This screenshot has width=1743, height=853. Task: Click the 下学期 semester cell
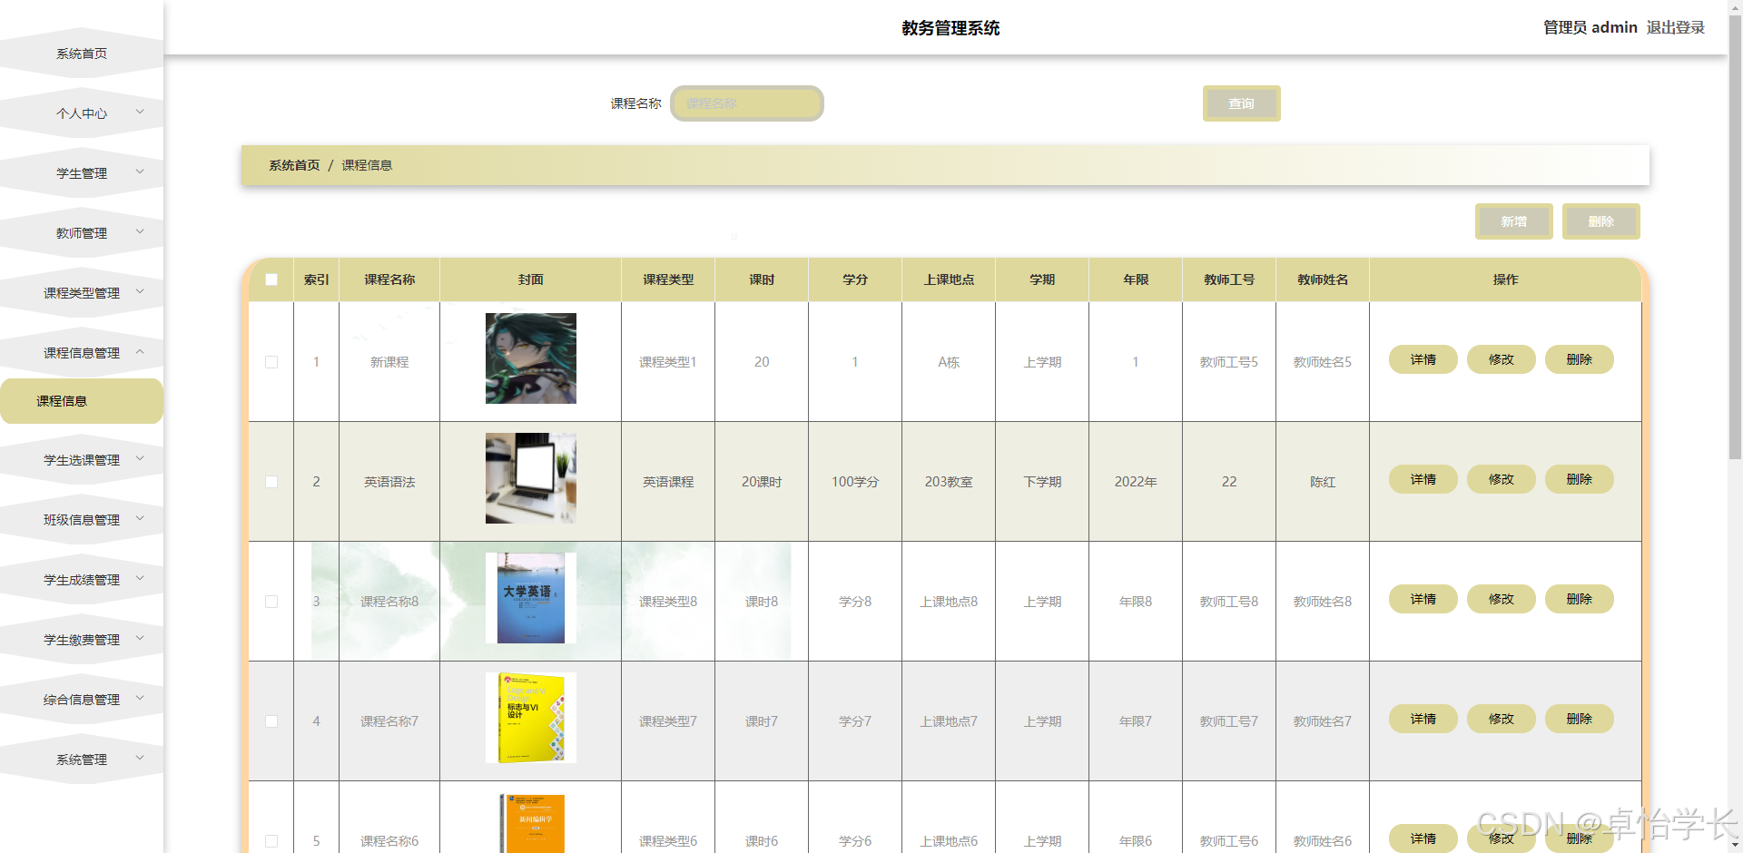pos(1042,482)
